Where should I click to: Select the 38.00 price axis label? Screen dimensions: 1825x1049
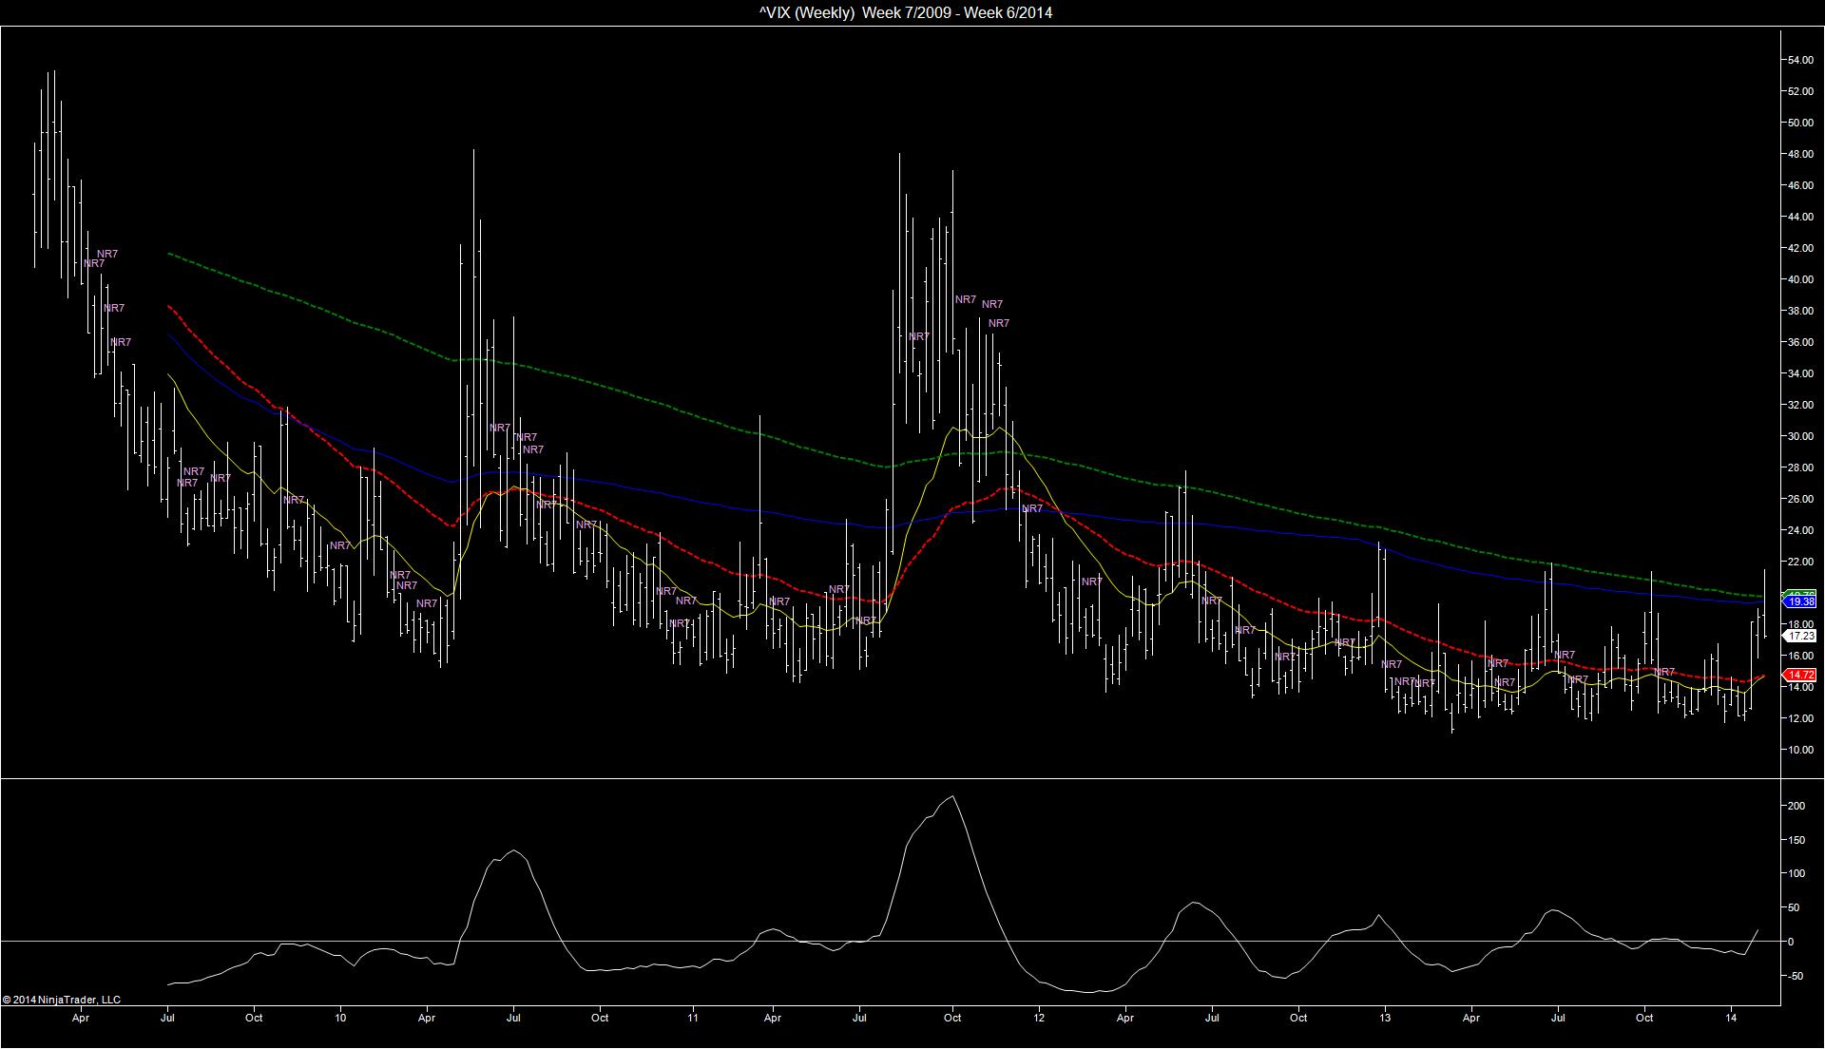click(x=1800, y=311)
